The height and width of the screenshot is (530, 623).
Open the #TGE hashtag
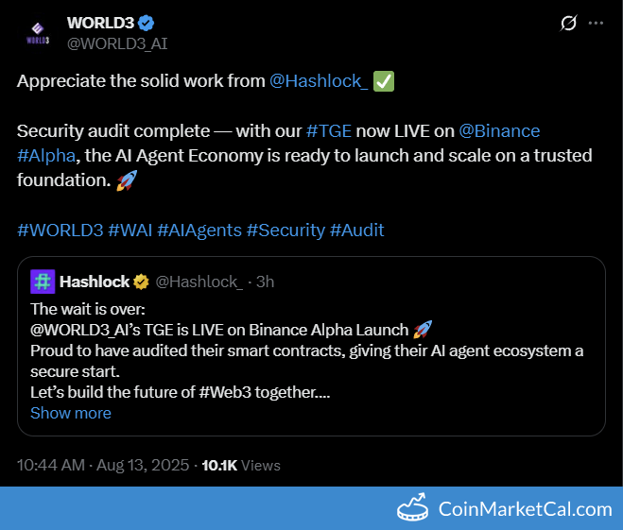point(329,130)
